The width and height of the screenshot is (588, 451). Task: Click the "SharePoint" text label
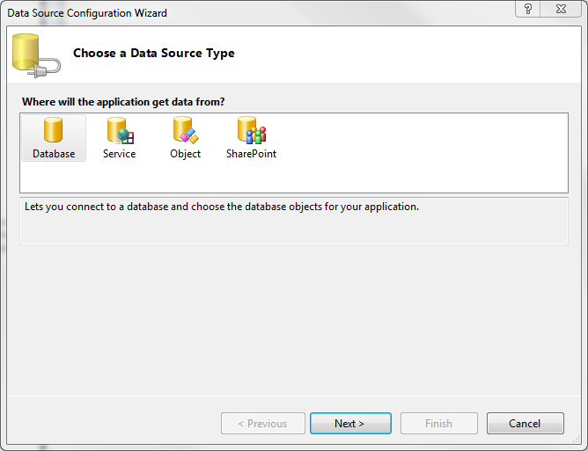(x=251, y=154)
